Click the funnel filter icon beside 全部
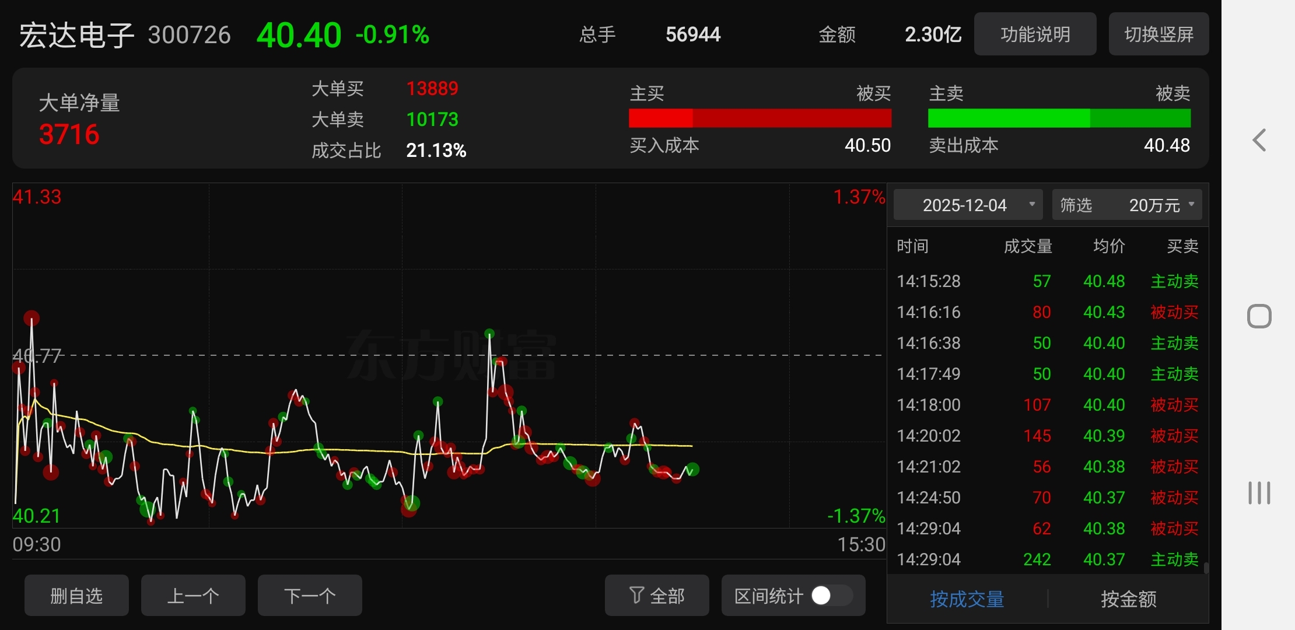1295x630 pixels. 636,595
